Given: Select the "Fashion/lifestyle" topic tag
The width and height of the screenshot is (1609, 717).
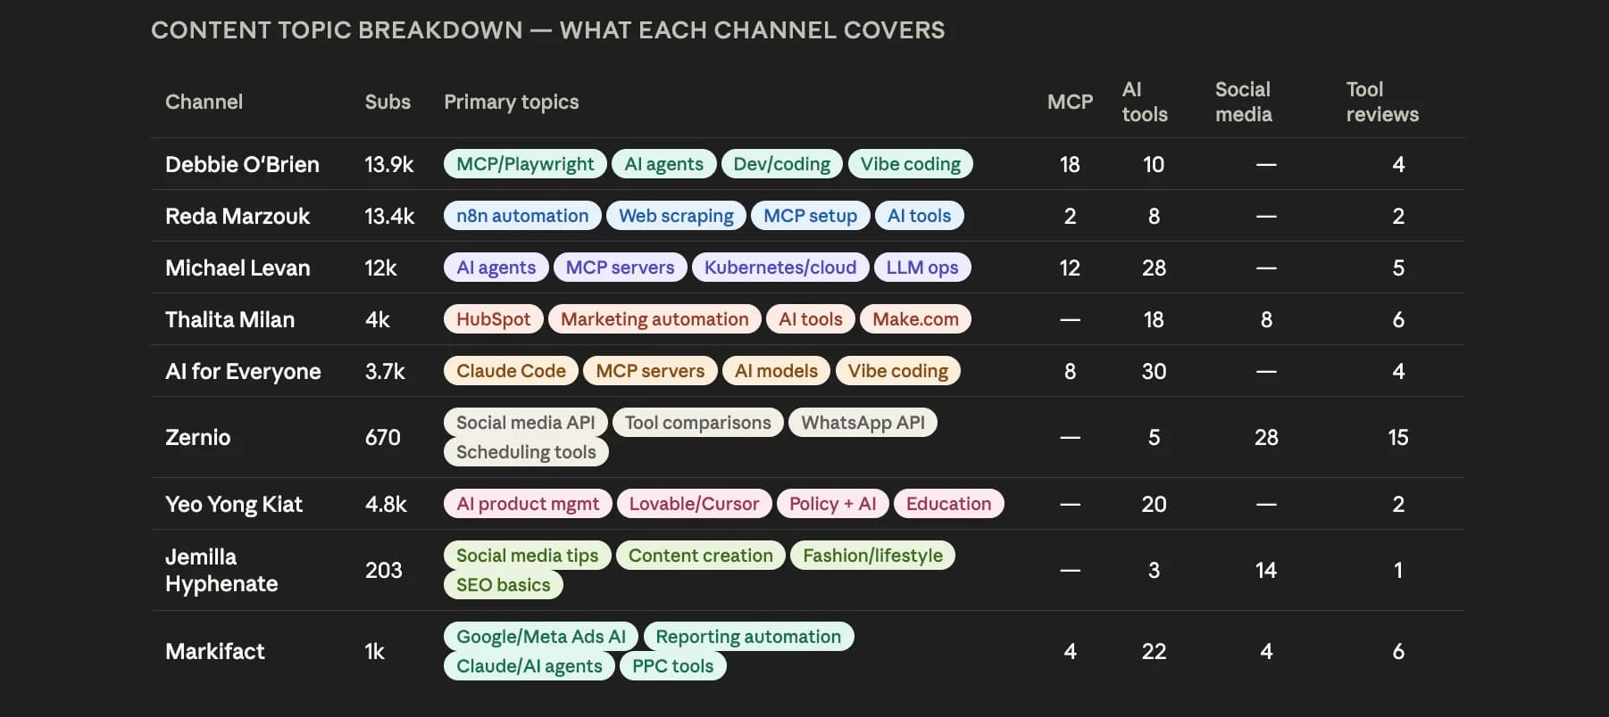Looking at the screenshot, I should point(872,556).
